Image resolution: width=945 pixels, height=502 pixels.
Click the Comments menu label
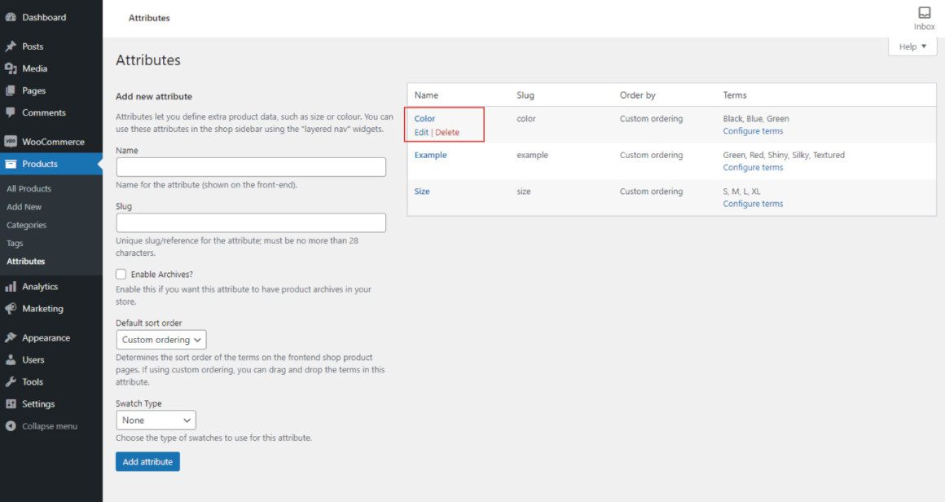44,112
